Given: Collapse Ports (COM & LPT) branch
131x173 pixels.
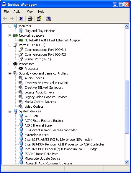Looking at the screenshot, I should point(10,45).
